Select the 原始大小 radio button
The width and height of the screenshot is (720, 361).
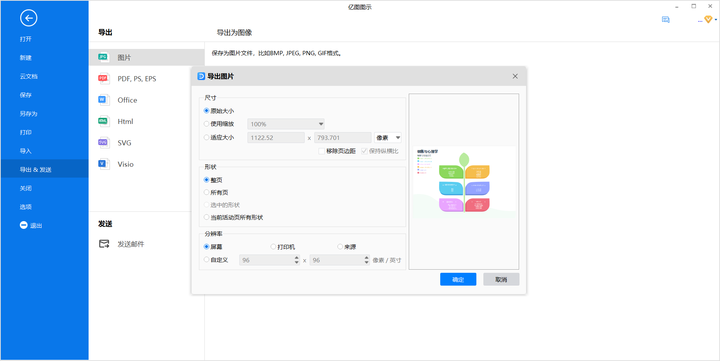(x=206, y=111)
